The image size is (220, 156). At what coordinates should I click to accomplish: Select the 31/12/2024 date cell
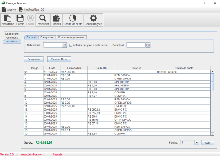pos(52,72)
